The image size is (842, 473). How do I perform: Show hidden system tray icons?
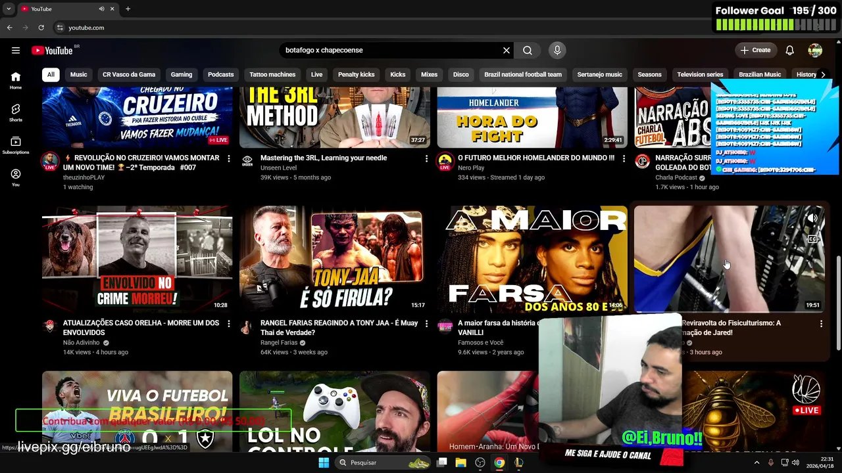(x=756, y=462)
